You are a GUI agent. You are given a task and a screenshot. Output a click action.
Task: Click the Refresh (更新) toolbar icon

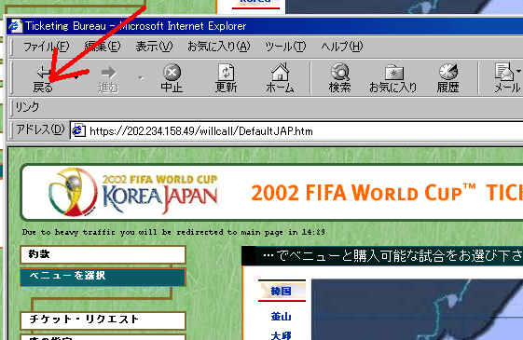click(x=227, y=78)
